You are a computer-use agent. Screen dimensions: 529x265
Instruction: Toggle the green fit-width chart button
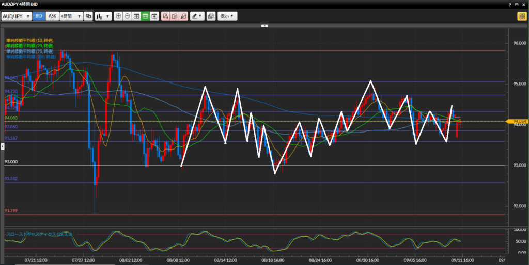click(145, 16)
